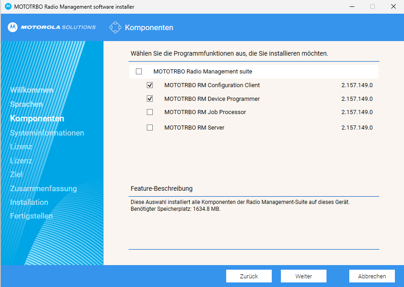Select the MOTOTRBO RM Server label
This screenshot has width=404, height=287.
194,128
